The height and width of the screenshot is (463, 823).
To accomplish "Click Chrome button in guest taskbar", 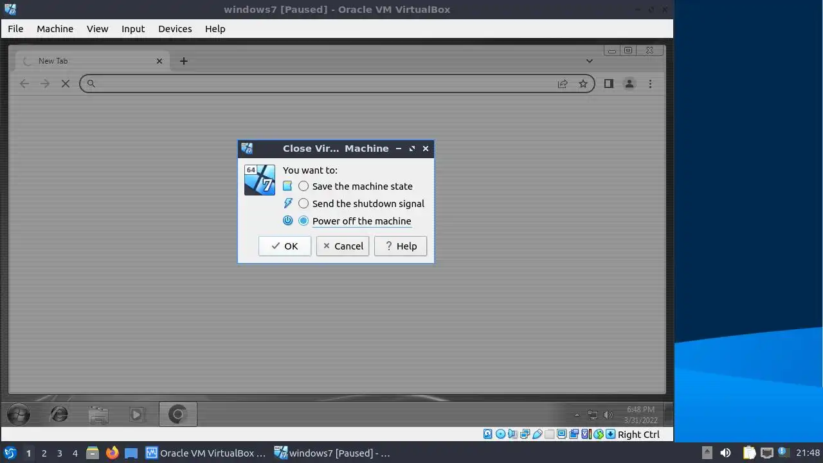I will click(x=177, y=415).
